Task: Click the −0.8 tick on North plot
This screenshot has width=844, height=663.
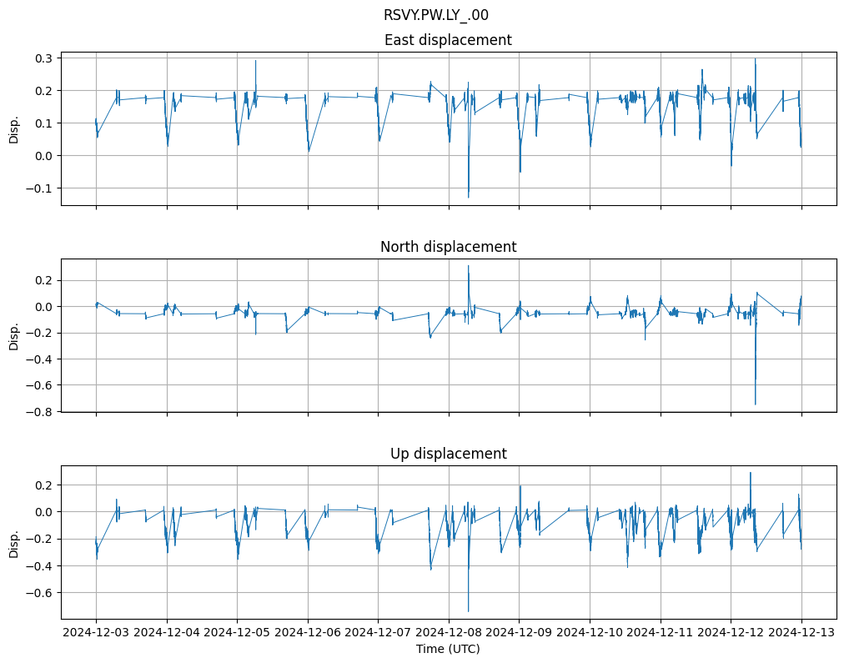Action: click(x=40, y=411)
